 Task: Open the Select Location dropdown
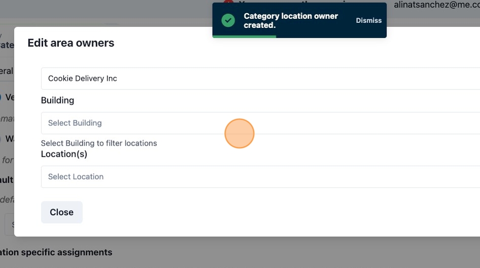260,177
